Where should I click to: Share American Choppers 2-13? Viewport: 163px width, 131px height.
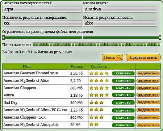pyautogui.click(x=148, y=118)
